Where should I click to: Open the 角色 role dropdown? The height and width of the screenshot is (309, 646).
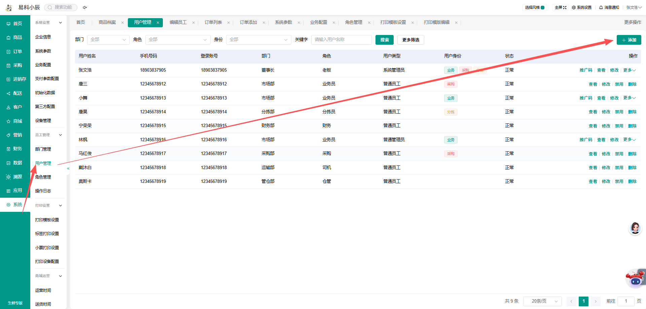click(x=178, y=40)
